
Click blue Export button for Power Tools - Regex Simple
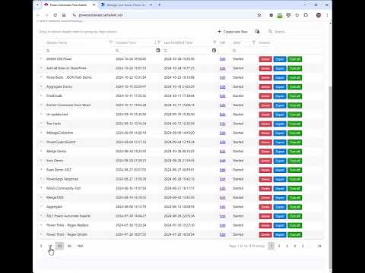(x=280, y=235)
